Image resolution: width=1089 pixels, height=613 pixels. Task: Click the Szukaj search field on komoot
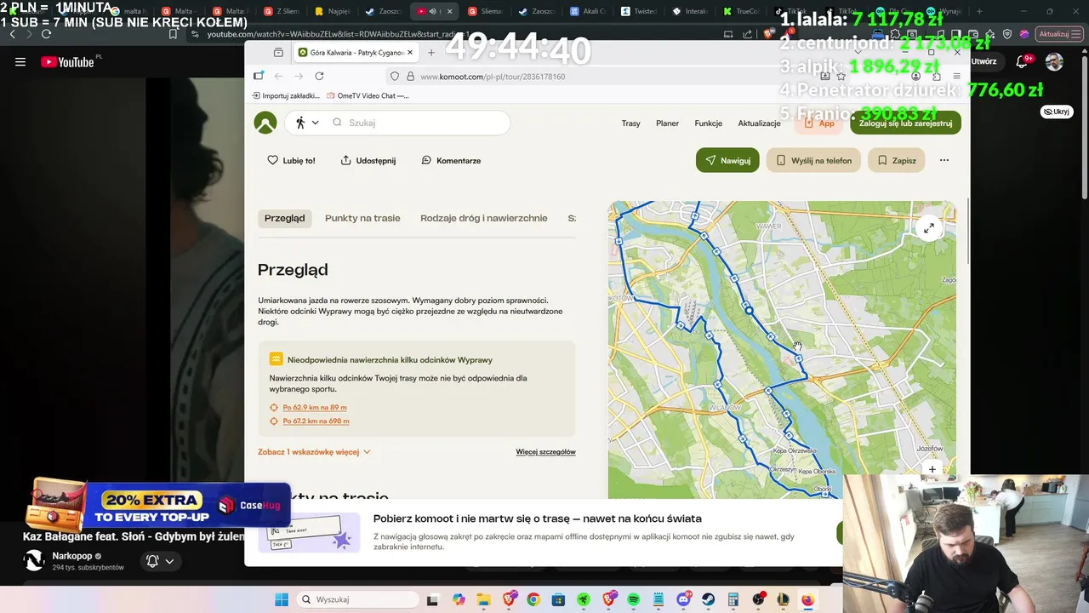(419, 123)
